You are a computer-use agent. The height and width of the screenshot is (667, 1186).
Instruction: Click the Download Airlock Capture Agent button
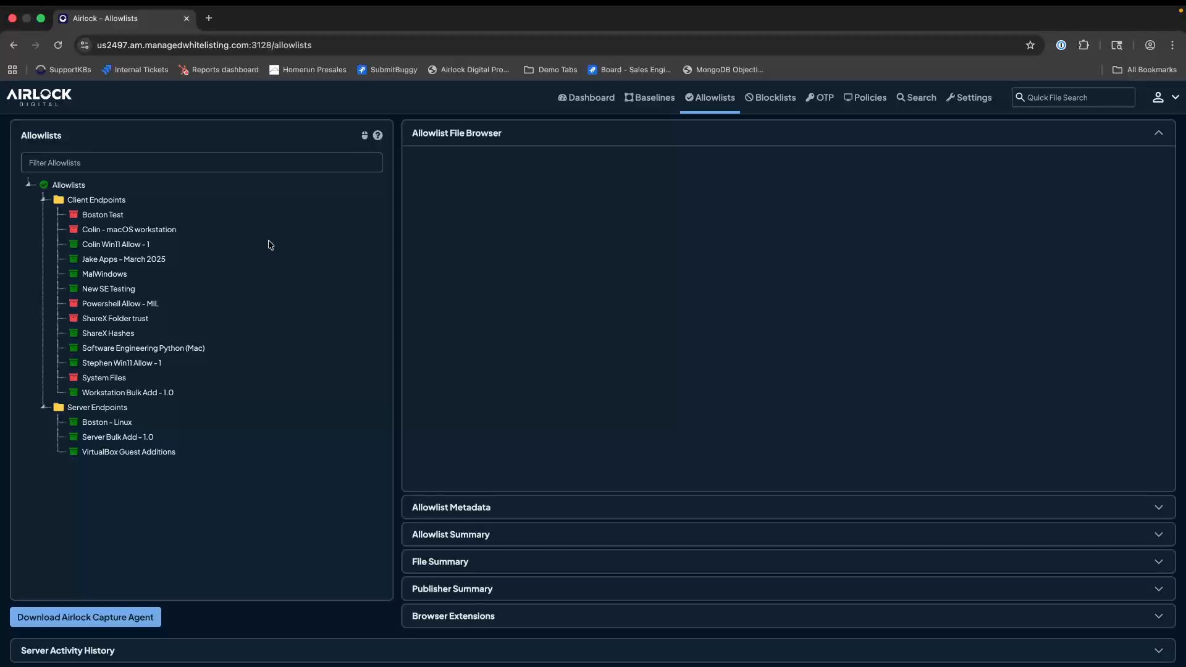click(85, 616)
